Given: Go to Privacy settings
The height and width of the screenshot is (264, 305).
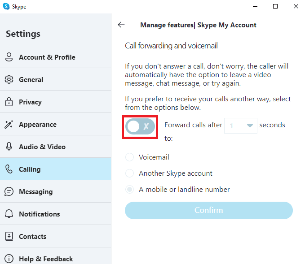Looking at the screenshot, I should tap(56, 102).
